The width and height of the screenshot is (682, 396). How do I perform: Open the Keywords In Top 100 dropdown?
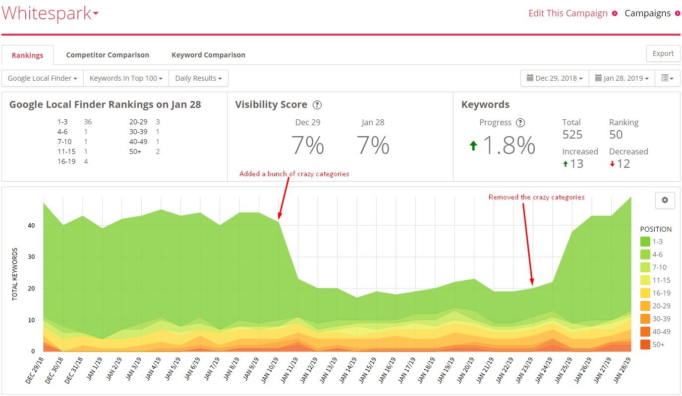(x=126, y=78)
